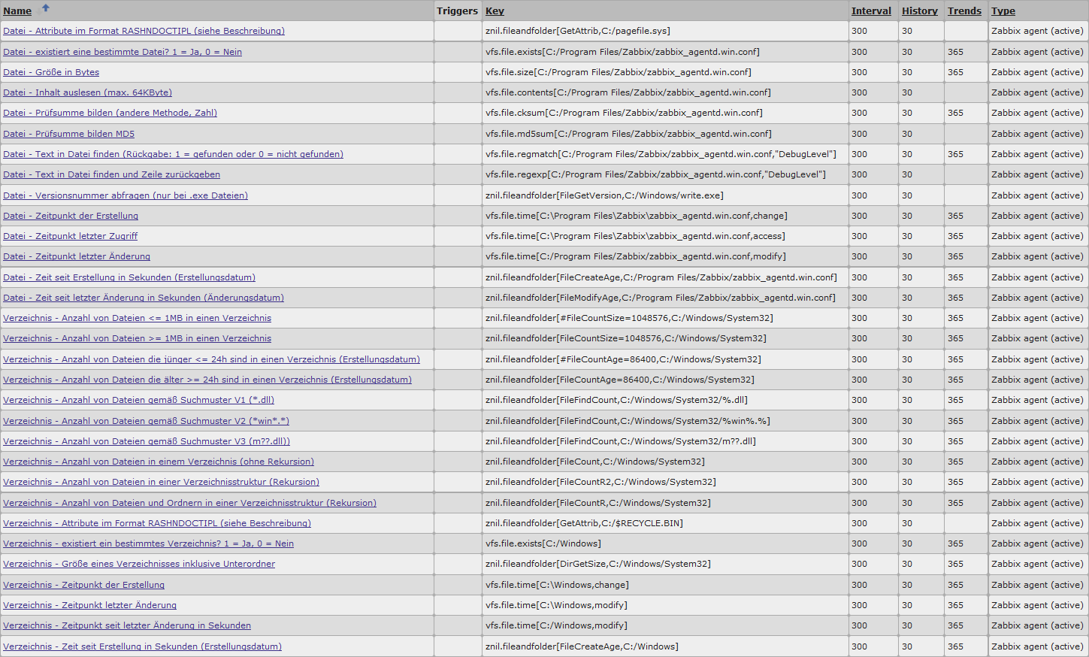Click the sort arrow icon beside Name
Image resolution: width=1089 pixels, height=657 pixels.
(45, 8)
